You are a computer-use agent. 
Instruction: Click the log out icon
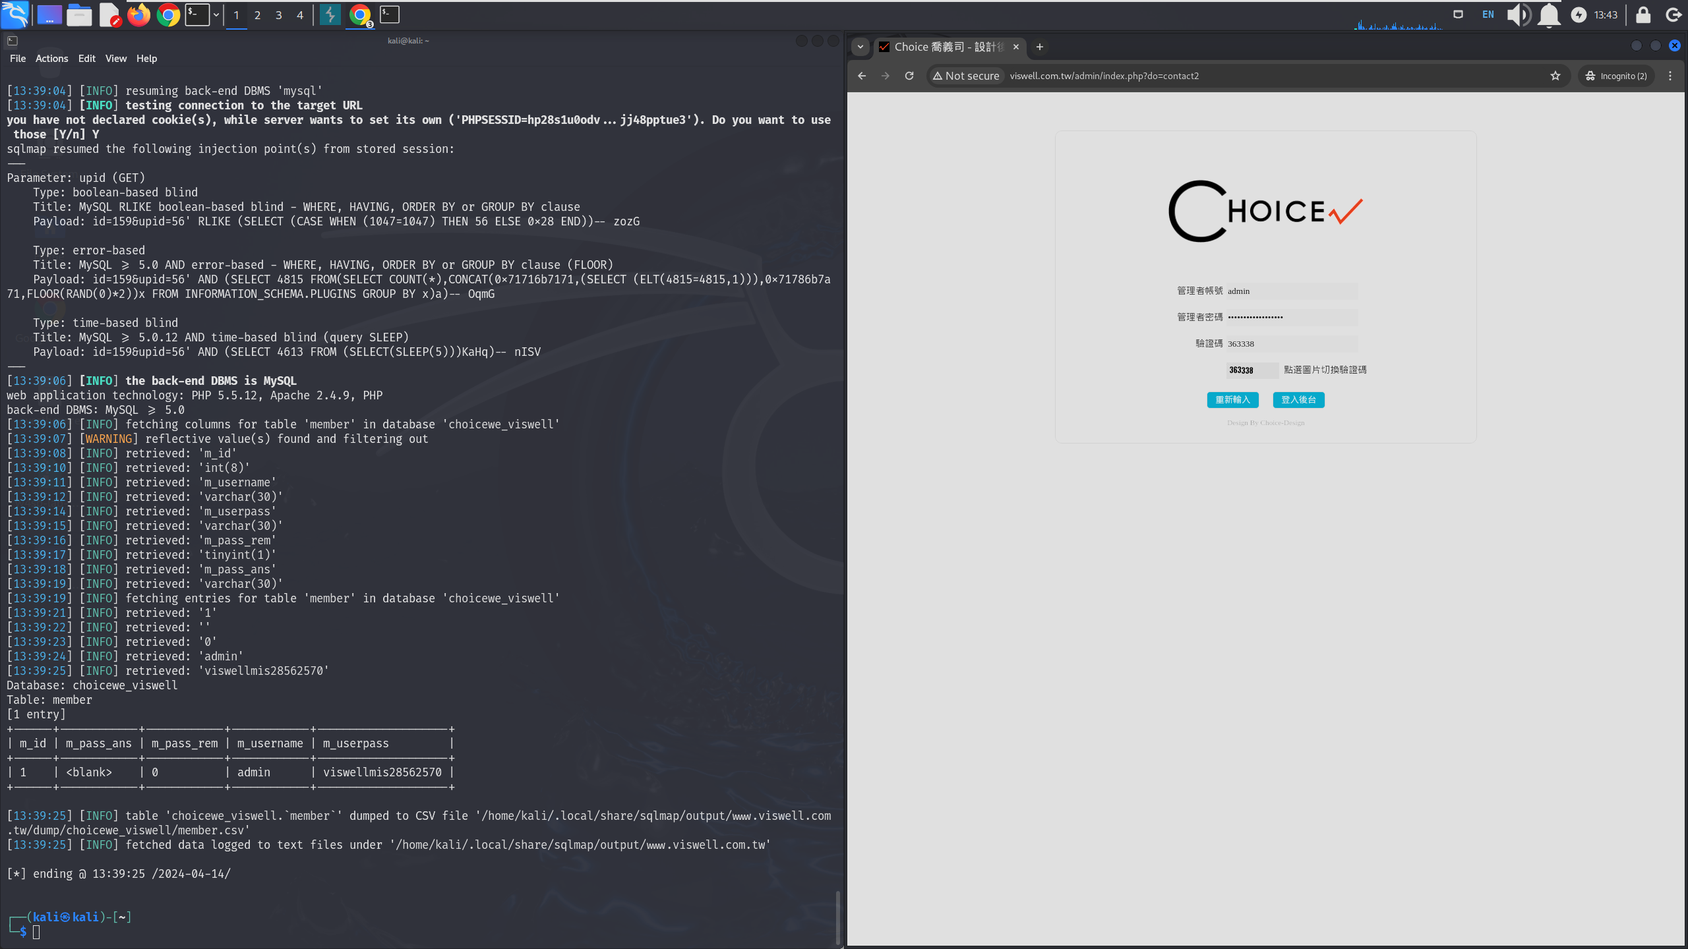pyautogui.click(x=1673, y=14)
